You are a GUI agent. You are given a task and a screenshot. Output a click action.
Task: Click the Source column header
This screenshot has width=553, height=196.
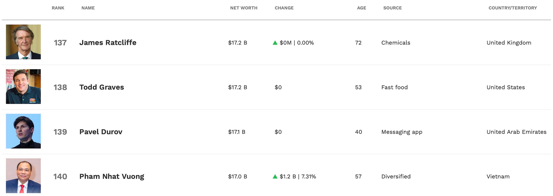pyautogui.click(x=392, y=8)
